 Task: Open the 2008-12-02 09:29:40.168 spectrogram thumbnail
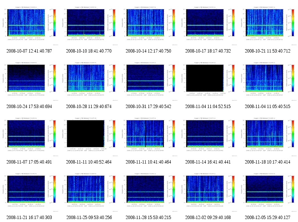208,192
